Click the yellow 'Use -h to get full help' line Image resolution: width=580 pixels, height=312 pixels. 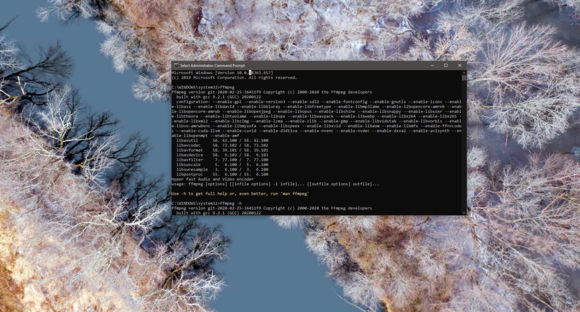(x=240, y=193)
